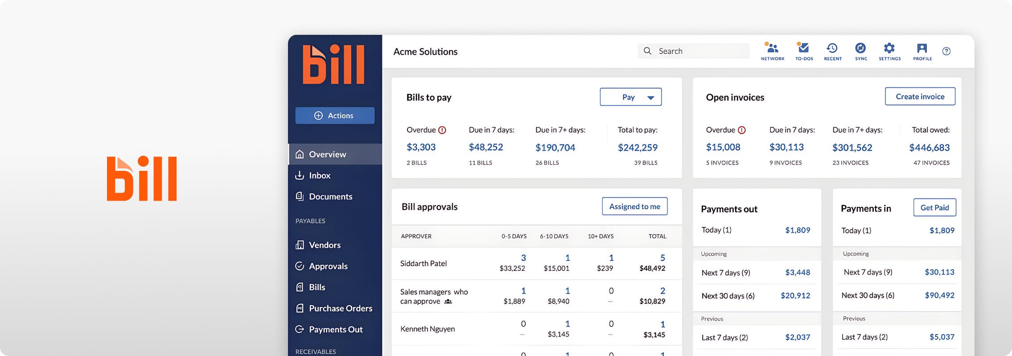Click the 6-10 DAYS column header
This screenshot has height=356, width=1012.
pos(554,236)
